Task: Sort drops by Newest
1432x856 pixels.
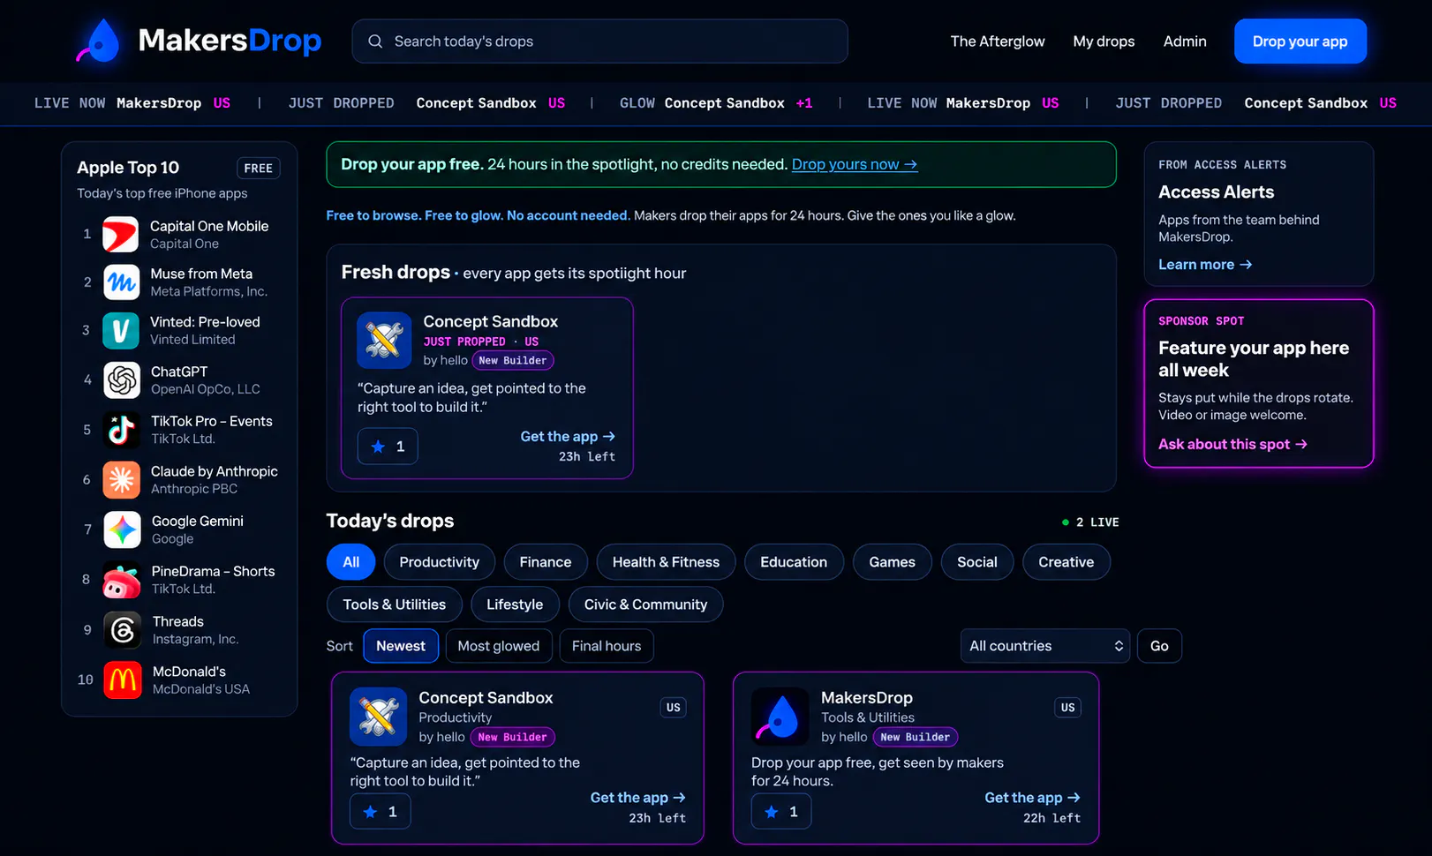Action: click(x=401, y=646)
